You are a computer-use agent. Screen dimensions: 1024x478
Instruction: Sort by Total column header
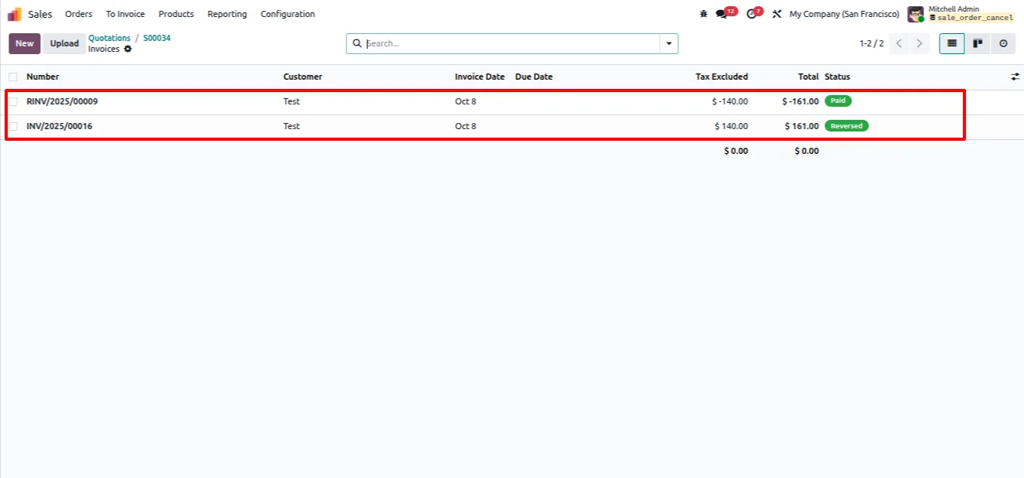coord(808,77)
